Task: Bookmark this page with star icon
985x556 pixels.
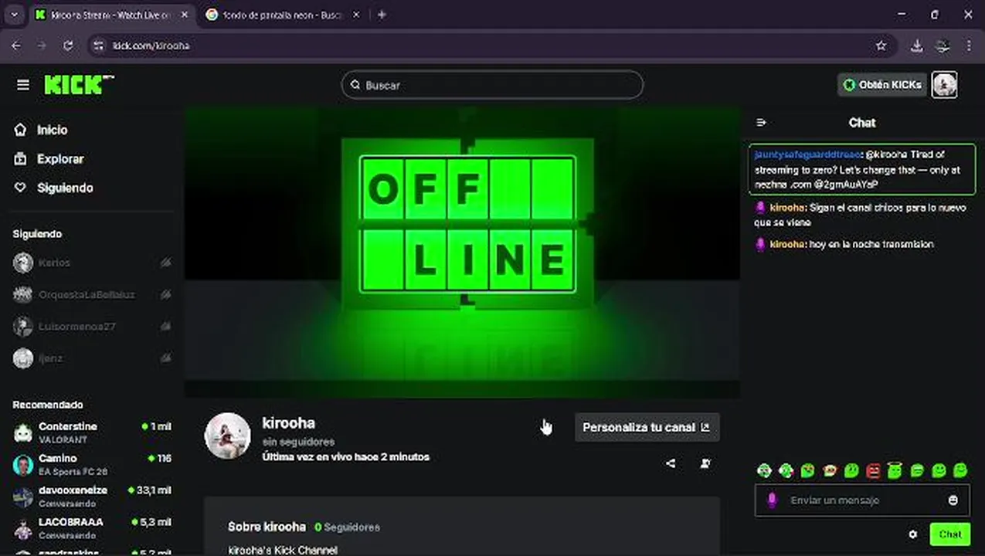Action: [x=881, y=46]
